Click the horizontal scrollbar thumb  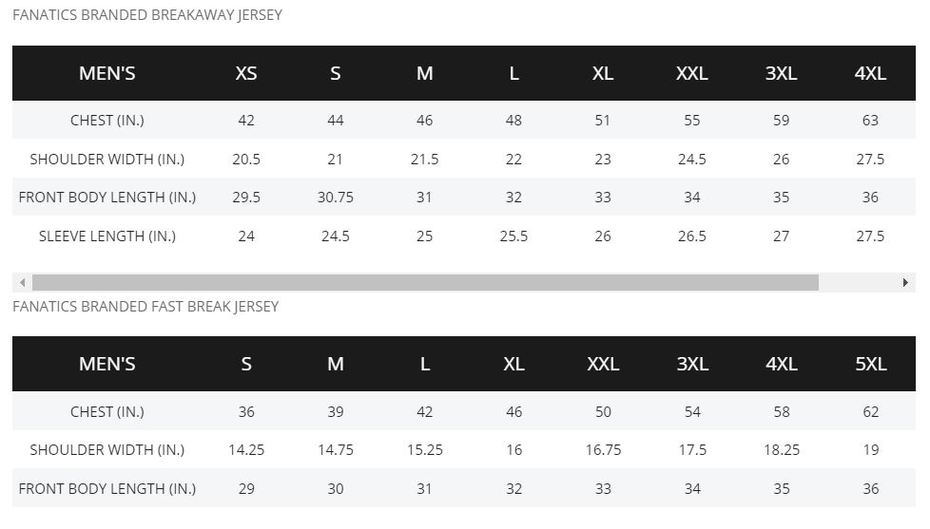(x=425, y=283)
